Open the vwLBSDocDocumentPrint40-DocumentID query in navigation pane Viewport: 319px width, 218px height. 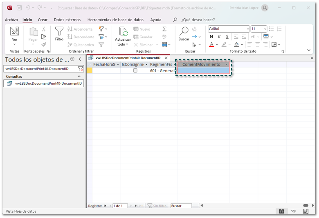[48, 84]
